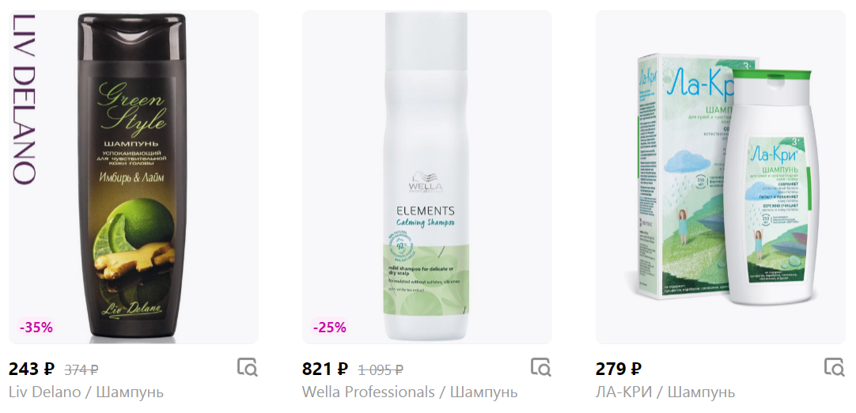Screen dimensions: 856x413
Task: Open the ЛА-КРИ / Шампунь product link
Action: 665,392
